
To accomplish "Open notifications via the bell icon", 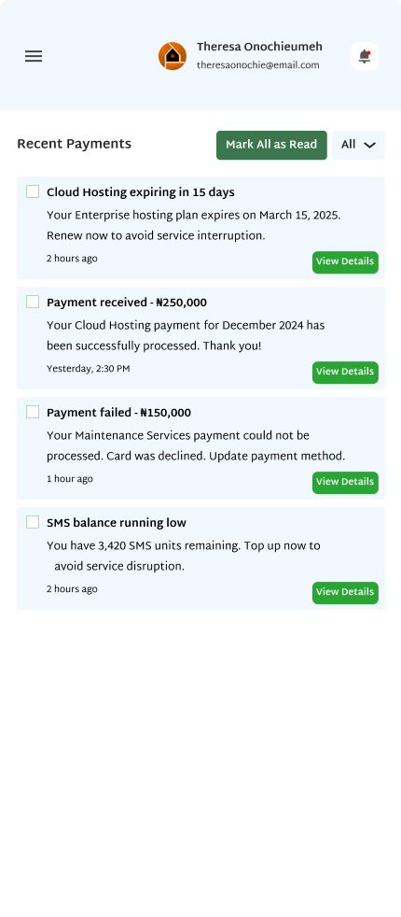I will click(x=365, y=56).
